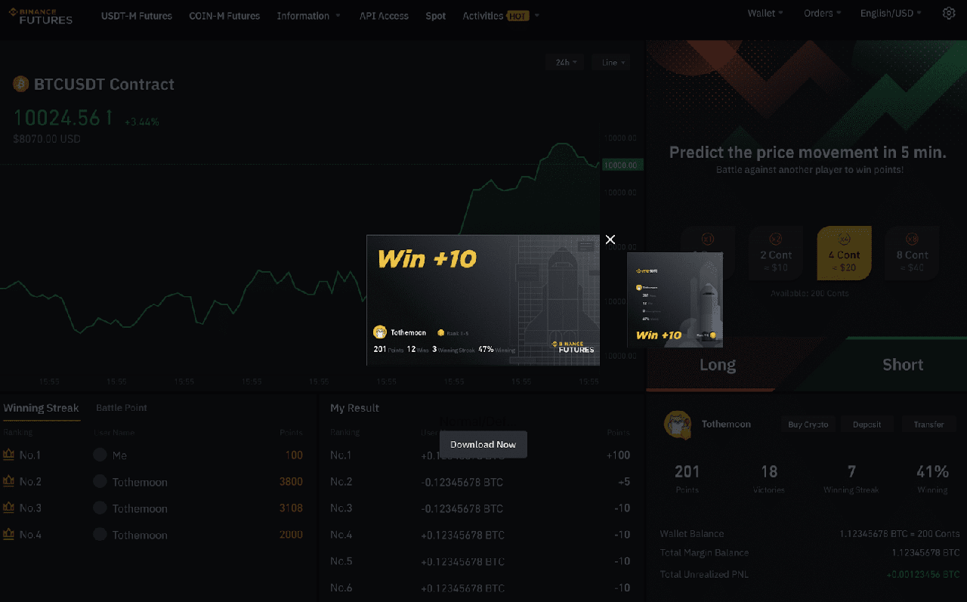This screenshot has height=602, width=967.
Task: Click the Bitcoin coin icon beside BTCUSDT Contract
Action: coord(20,84)
